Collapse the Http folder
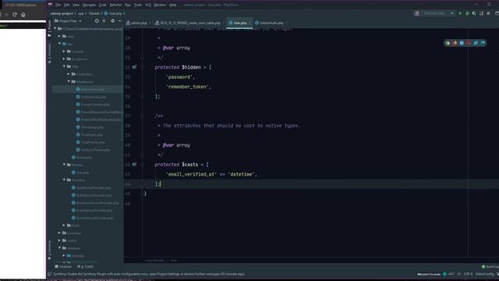 (x=64, y=66)
